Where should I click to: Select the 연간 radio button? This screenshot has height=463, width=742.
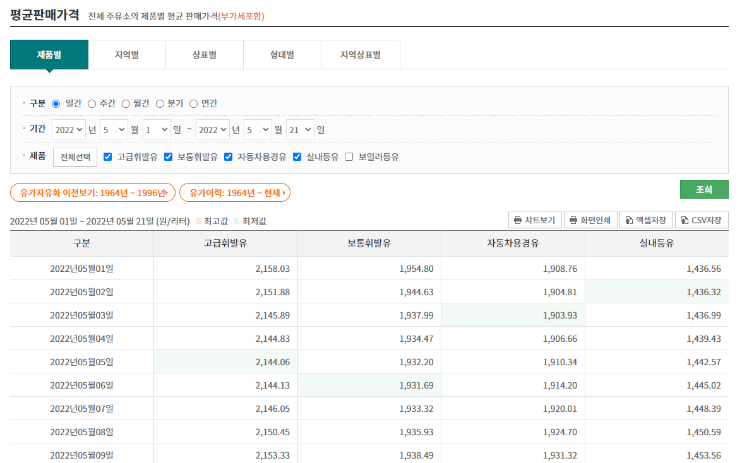point(193,103)
